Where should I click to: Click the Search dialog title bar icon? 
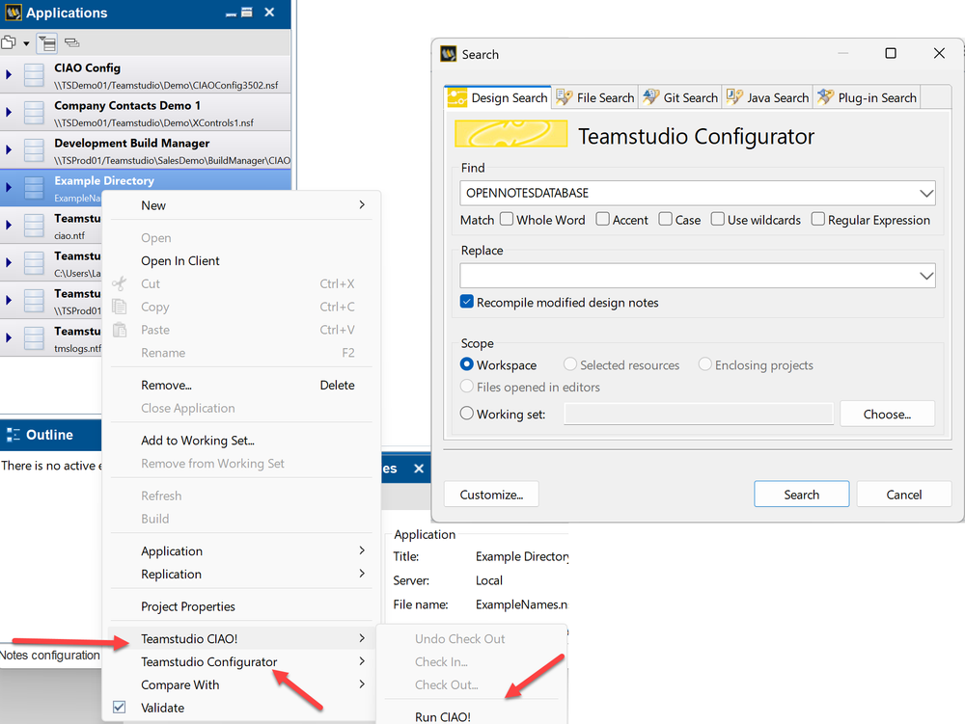[x=449, y=54]
